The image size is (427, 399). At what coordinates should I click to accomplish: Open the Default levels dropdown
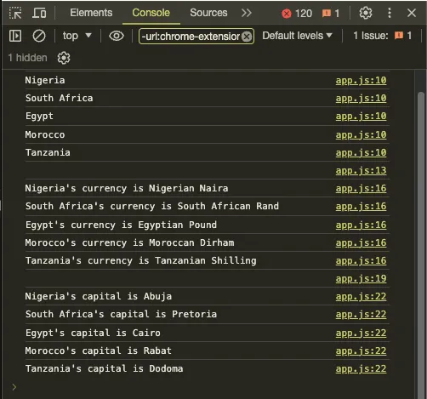(x=297, y=36)
